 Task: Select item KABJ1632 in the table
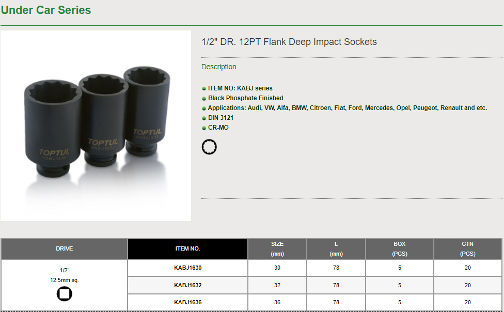pyautogui.click(x=188, y=285)
